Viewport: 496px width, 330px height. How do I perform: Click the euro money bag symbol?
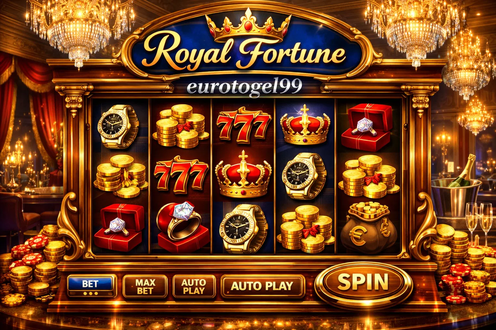tap(368, 227)
